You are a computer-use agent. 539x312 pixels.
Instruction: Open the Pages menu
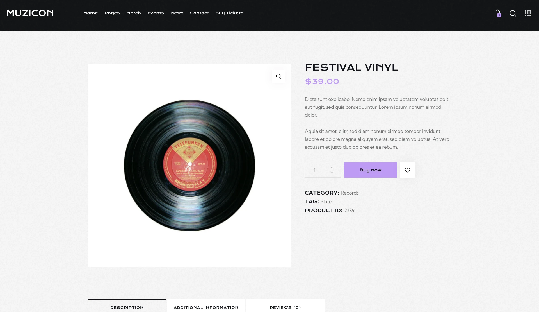pyautogui.click(x=112, y=13)
